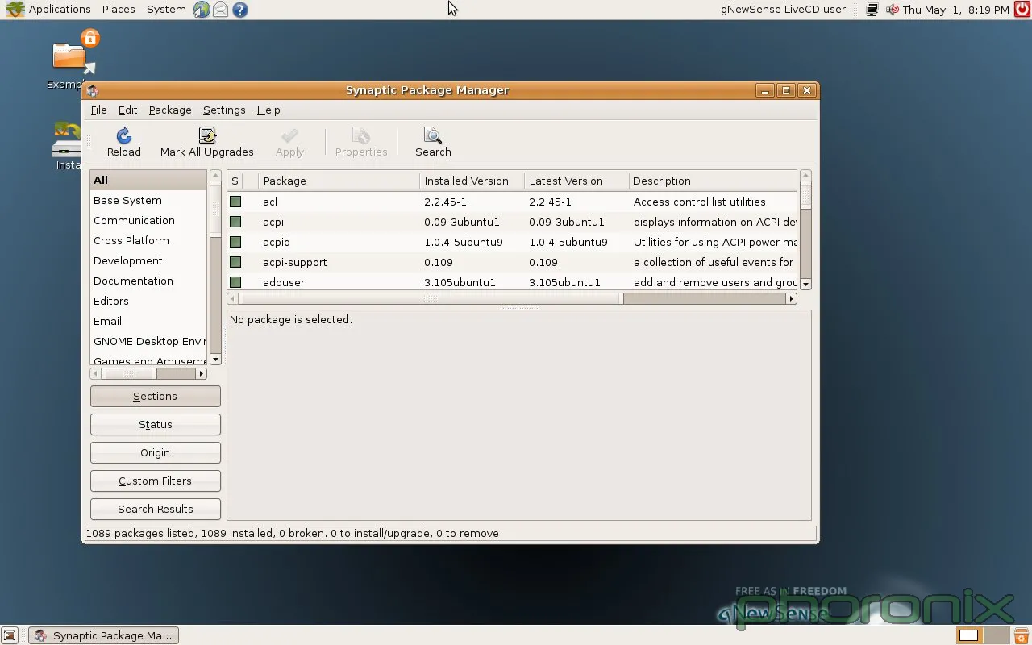Open the Help menu
Screen dimensions: 1032x645
click(268, 110)
